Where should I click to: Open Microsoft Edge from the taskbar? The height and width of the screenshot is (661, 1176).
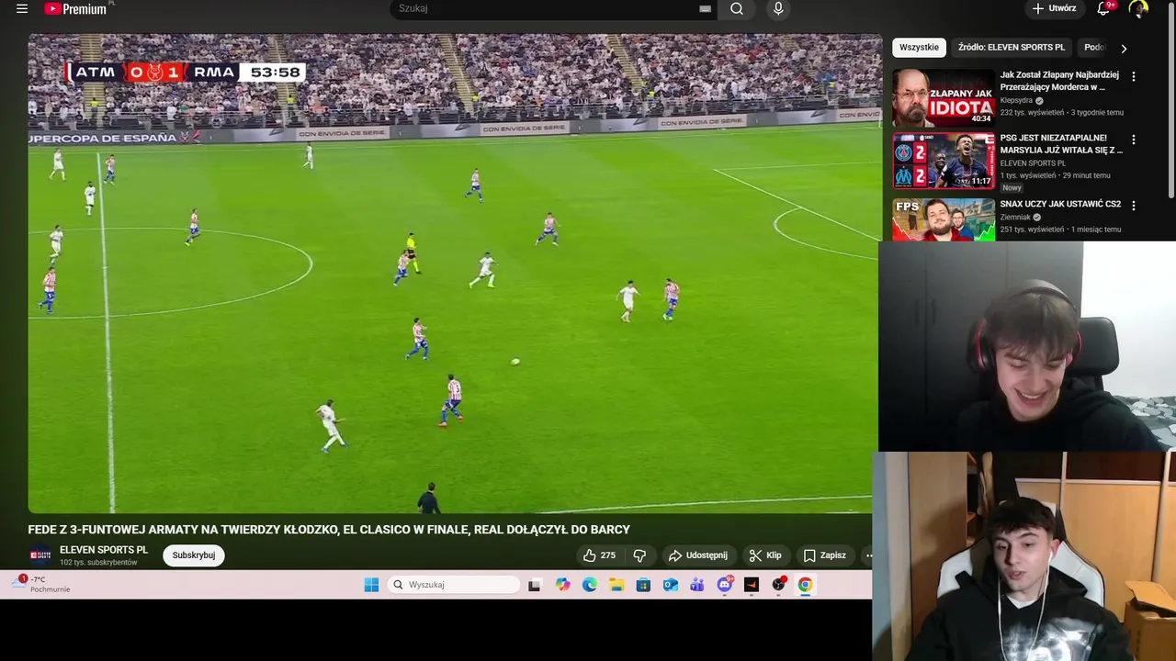pos(590,585)
